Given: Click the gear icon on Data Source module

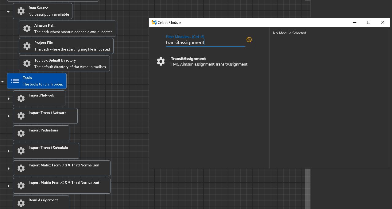Looking at the screenshot, I should point(21,11).
